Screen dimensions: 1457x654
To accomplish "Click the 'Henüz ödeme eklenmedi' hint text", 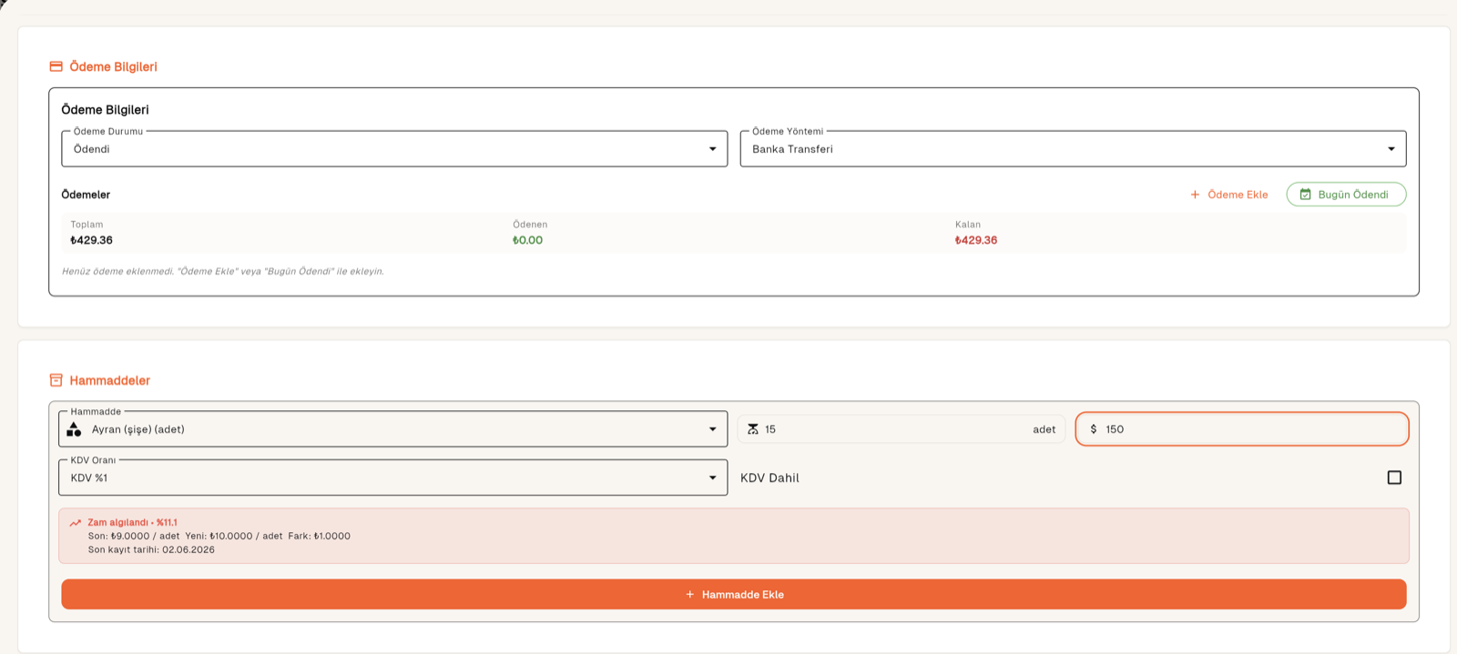I will [223, 271].
